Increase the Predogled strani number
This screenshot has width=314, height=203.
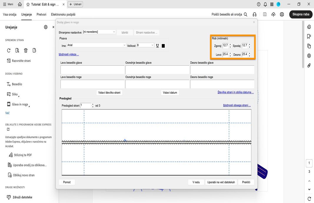point(93,104)
